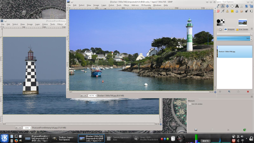Click the wifi network tray icon

click(242, 140)
